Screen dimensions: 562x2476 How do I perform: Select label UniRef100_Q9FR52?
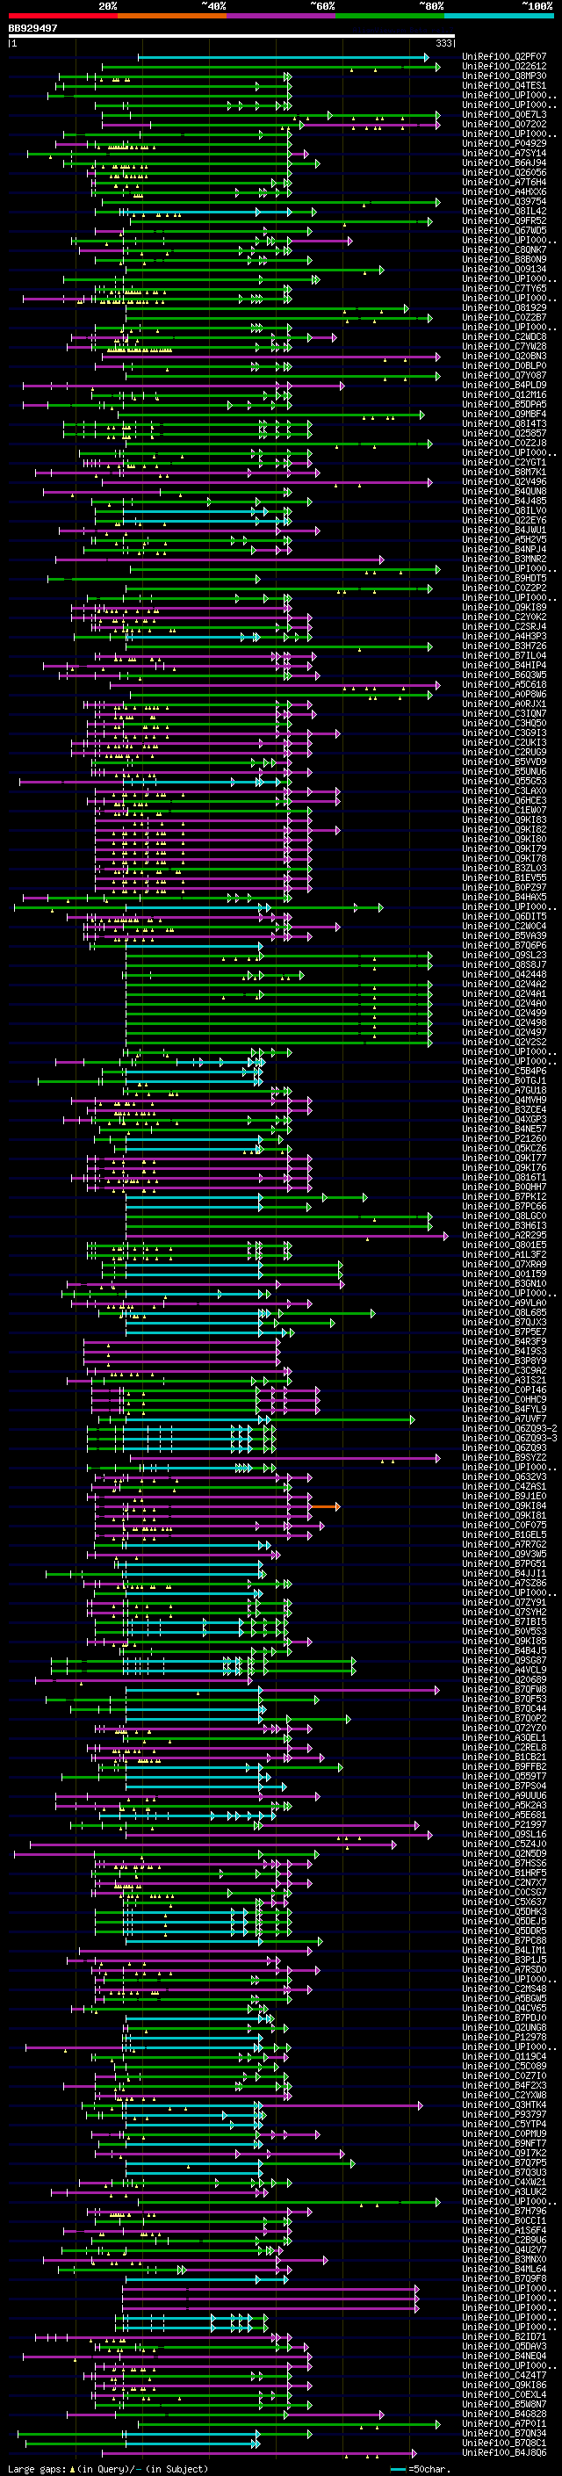coord(503,221)
